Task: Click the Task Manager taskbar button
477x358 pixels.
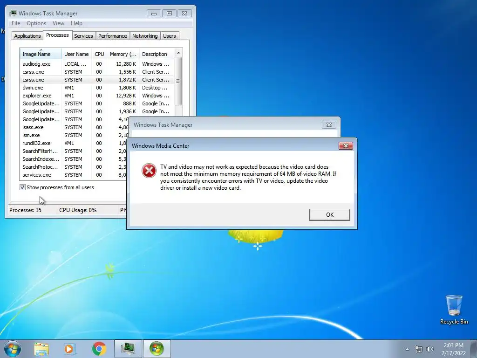Action: point(128,349)
